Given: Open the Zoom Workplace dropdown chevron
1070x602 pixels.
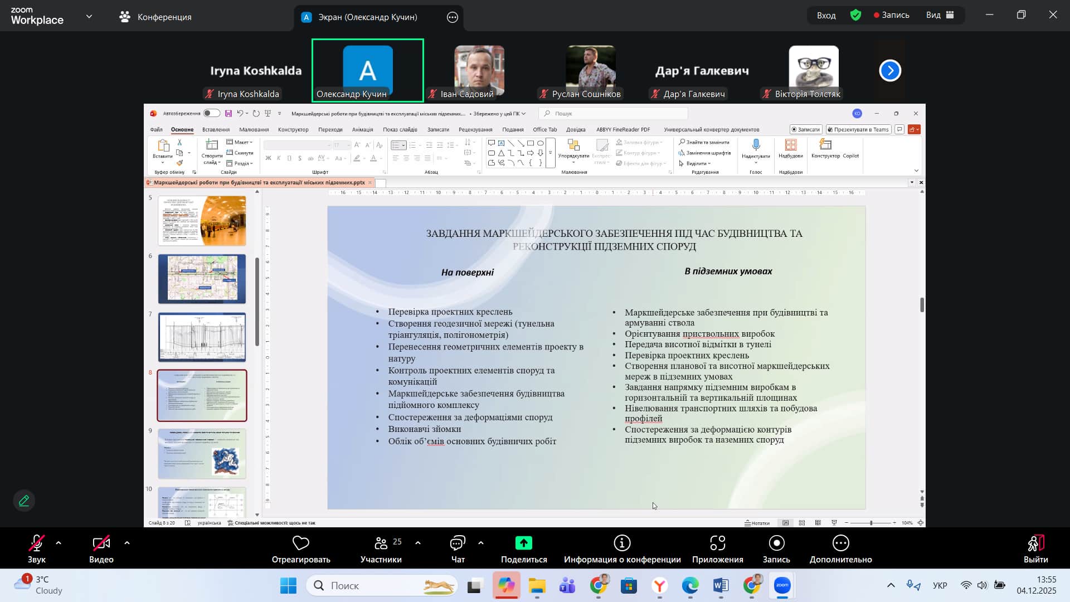Looking at the screenshot, I should click(x=89, y=17).
